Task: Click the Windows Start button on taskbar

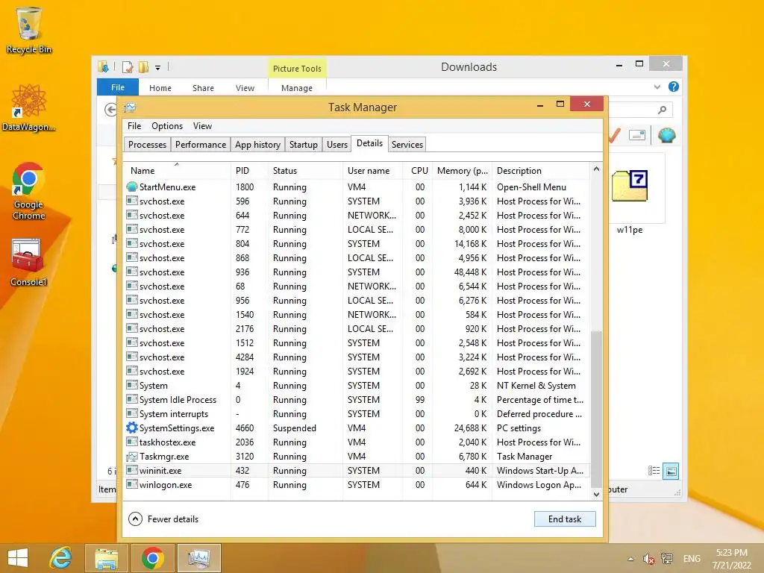Action: 18,558
